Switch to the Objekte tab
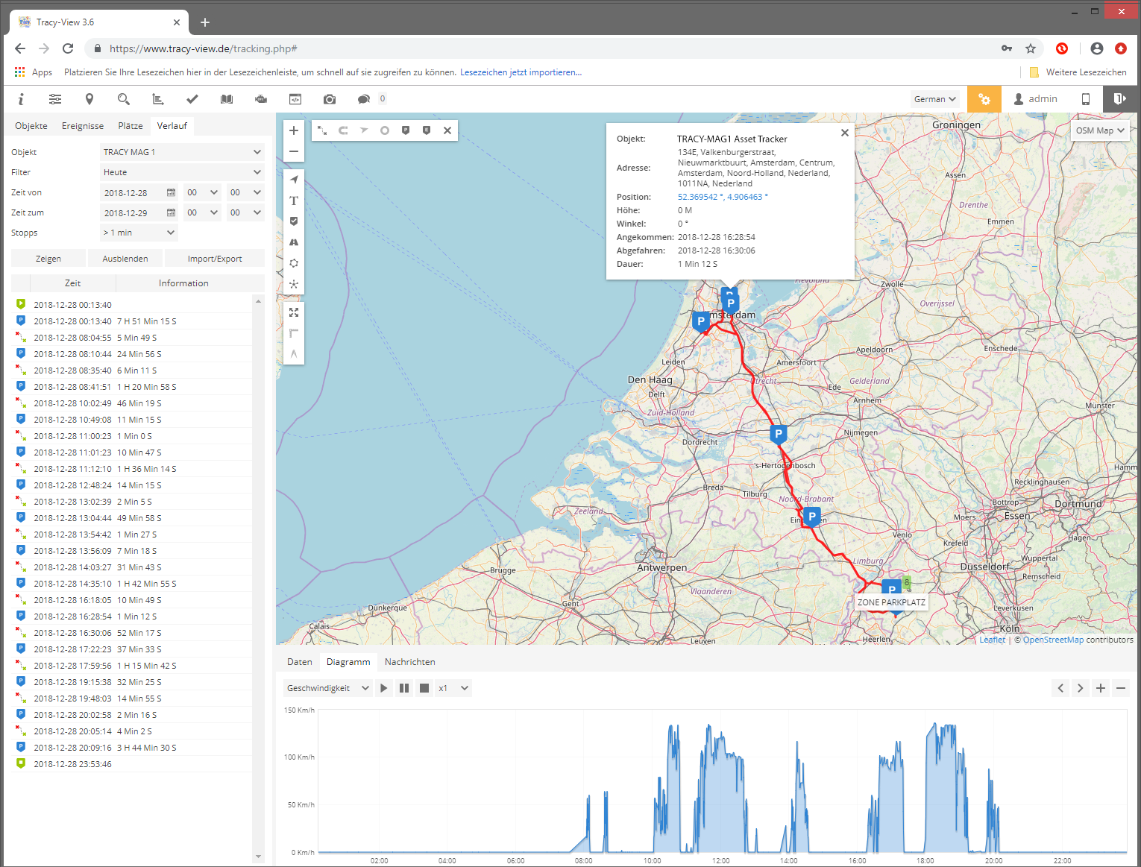1141x867 pixels. click(x=31, y=126)
